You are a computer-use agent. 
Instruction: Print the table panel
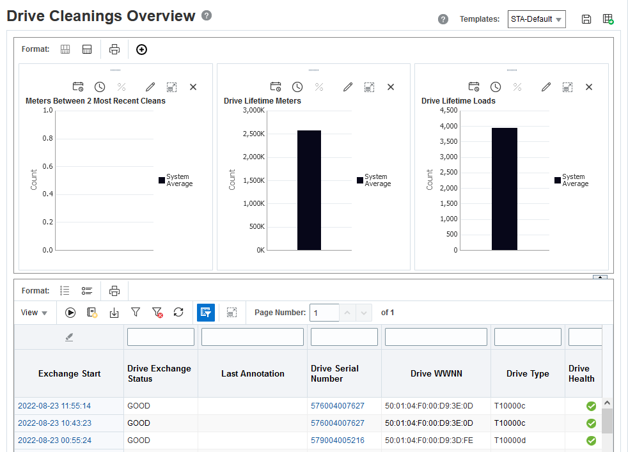click(114, 291)
